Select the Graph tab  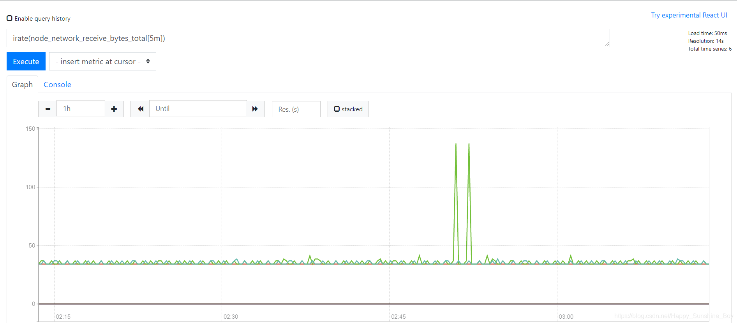coord(22,84)
